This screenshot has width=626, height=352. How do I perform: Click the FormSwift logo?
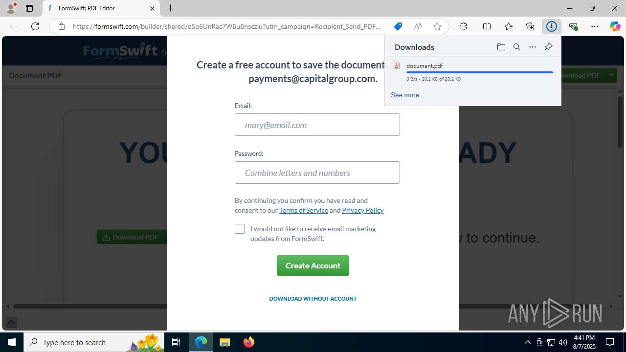[x=120, y=51]
